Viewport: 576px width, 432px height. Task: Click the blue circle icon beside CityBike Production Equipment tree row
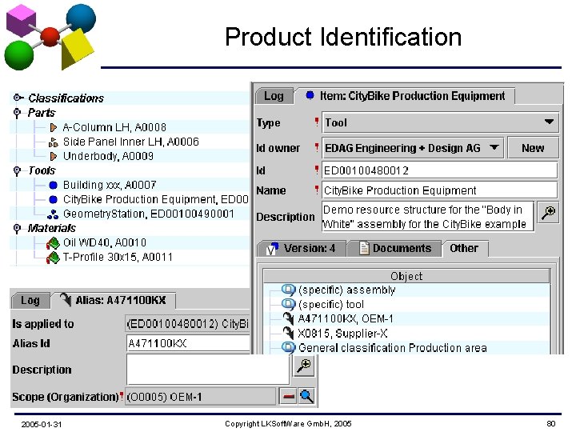(x=54, y=199)
